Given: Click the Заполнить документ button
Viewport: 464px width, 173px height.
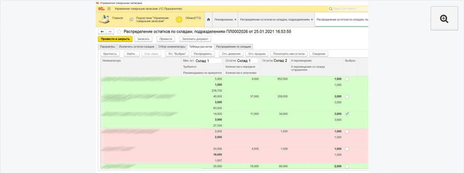Looking at the screenshot, I should coord(195,39).
